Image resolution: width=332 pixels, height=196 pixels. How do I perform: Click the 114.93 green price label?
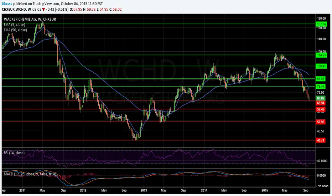[321, 55]
